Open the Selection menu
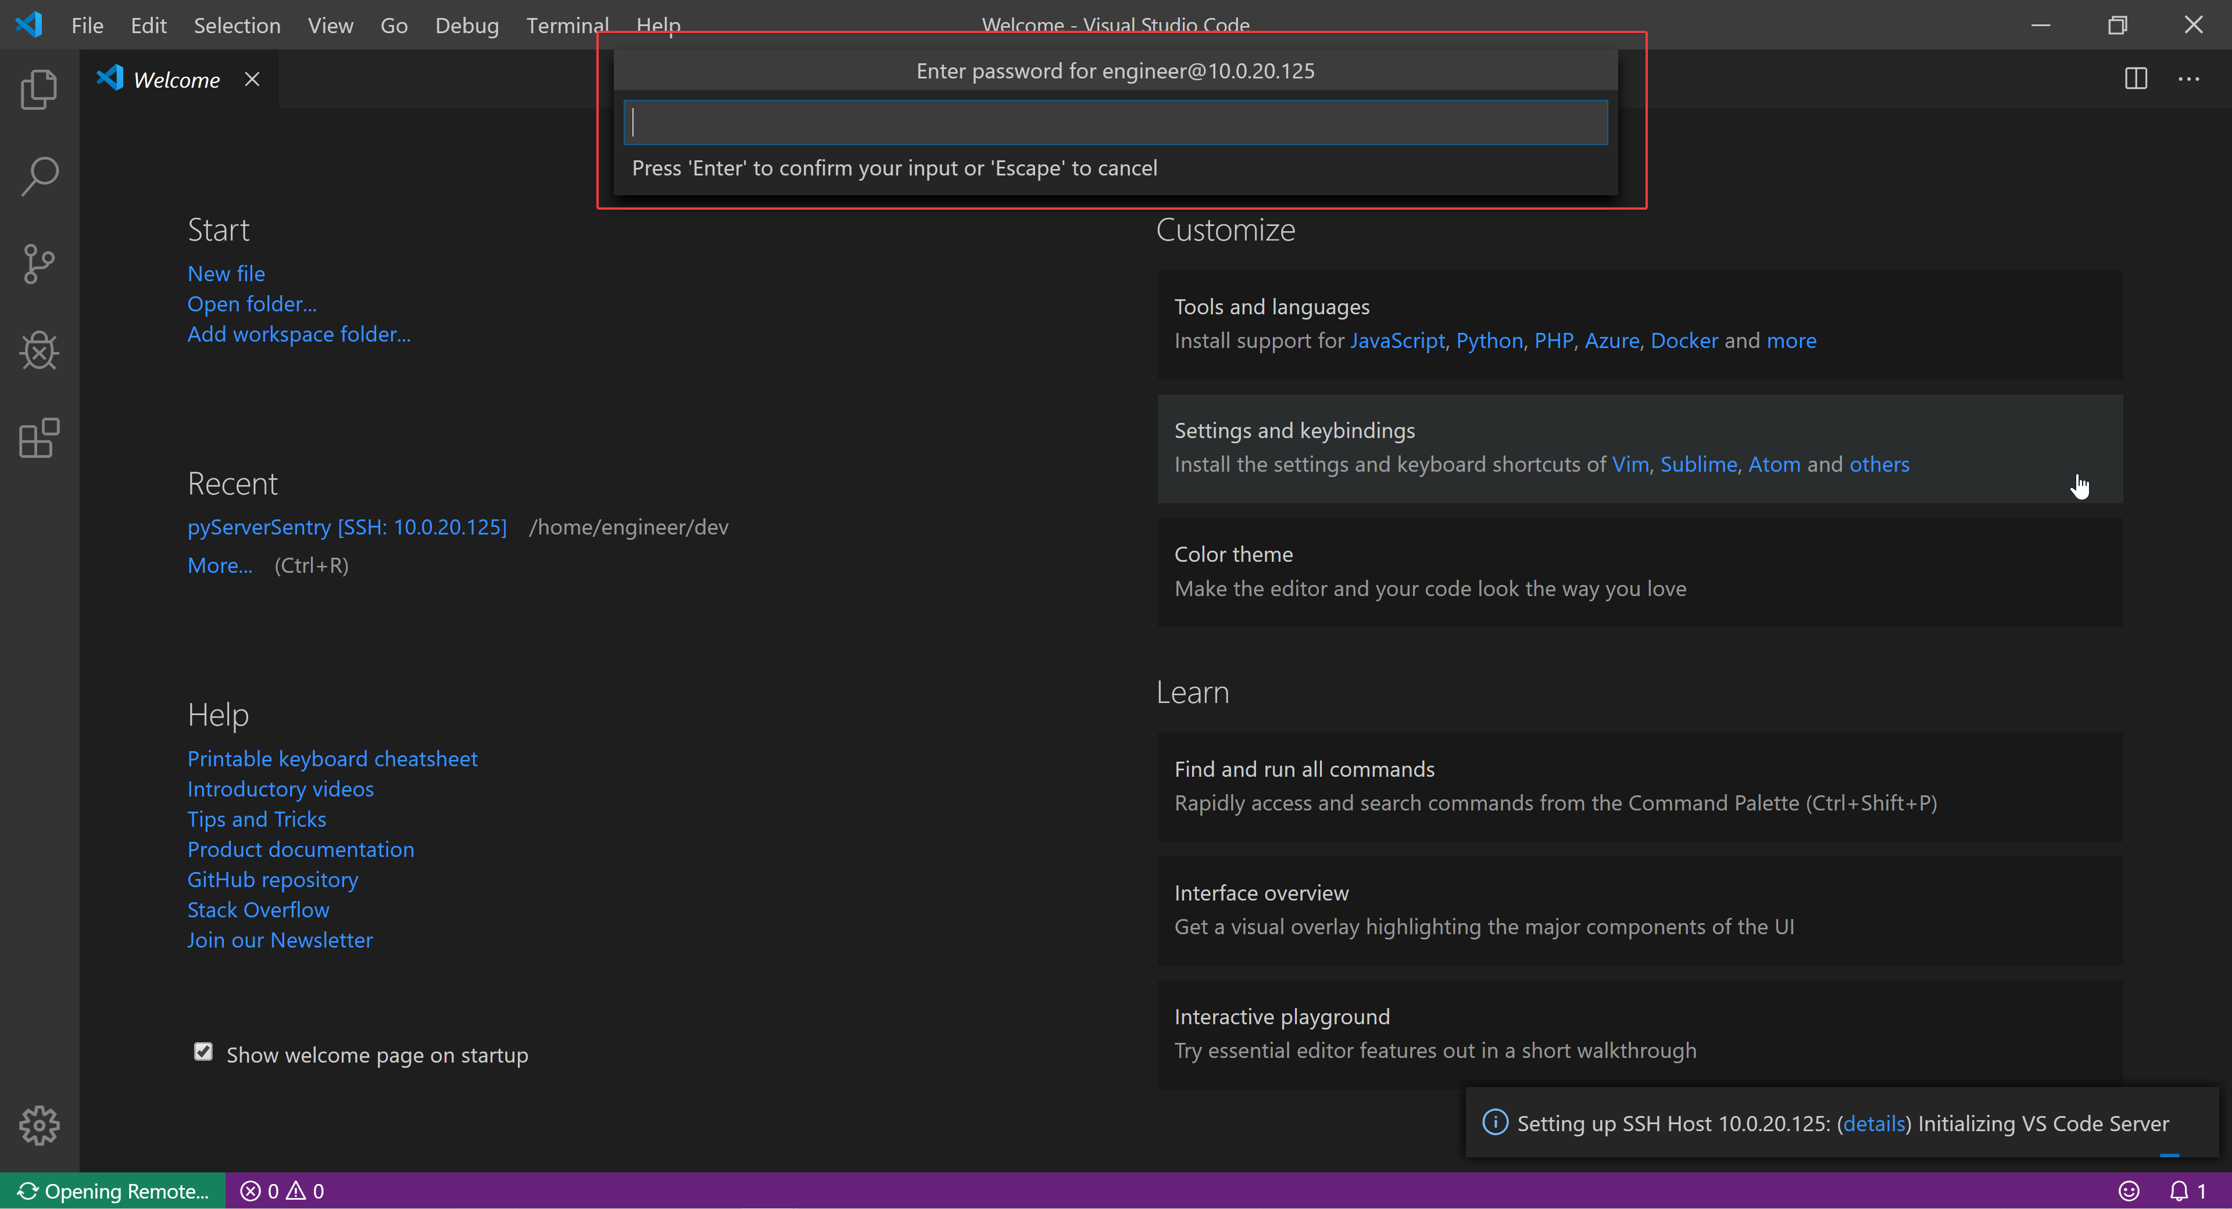The width and height of the screenshot is (2232, 1209). pos(237,25)
